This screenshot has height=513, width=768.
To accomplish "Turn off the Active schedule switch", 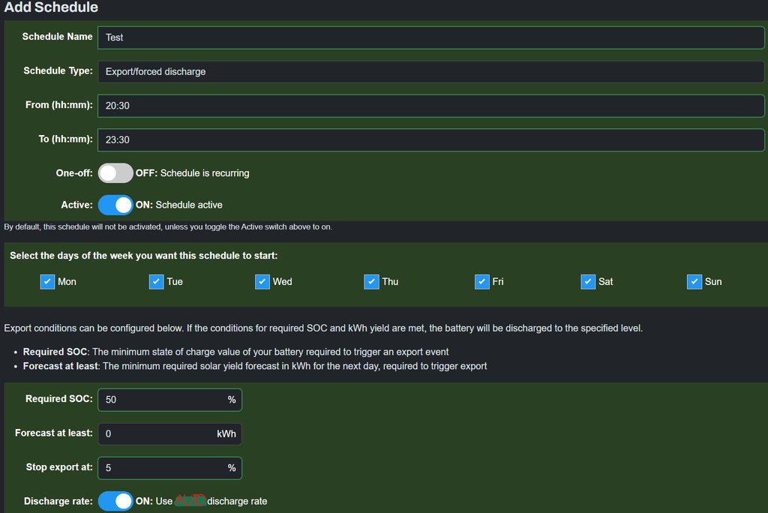I will [x=115, y=205].
